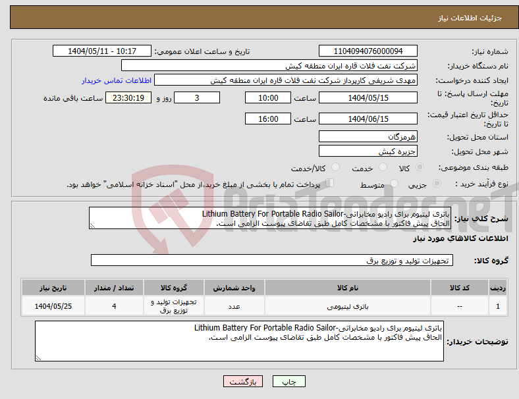Image resolution: width=519 pixels, height=399 pixels.
Task: Click the توضیحات خریدار label
Action: tap(478, 342)
